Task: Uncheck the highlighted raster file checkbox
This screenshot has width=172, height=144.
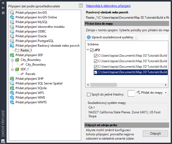Action: click(x=96, y=72)
